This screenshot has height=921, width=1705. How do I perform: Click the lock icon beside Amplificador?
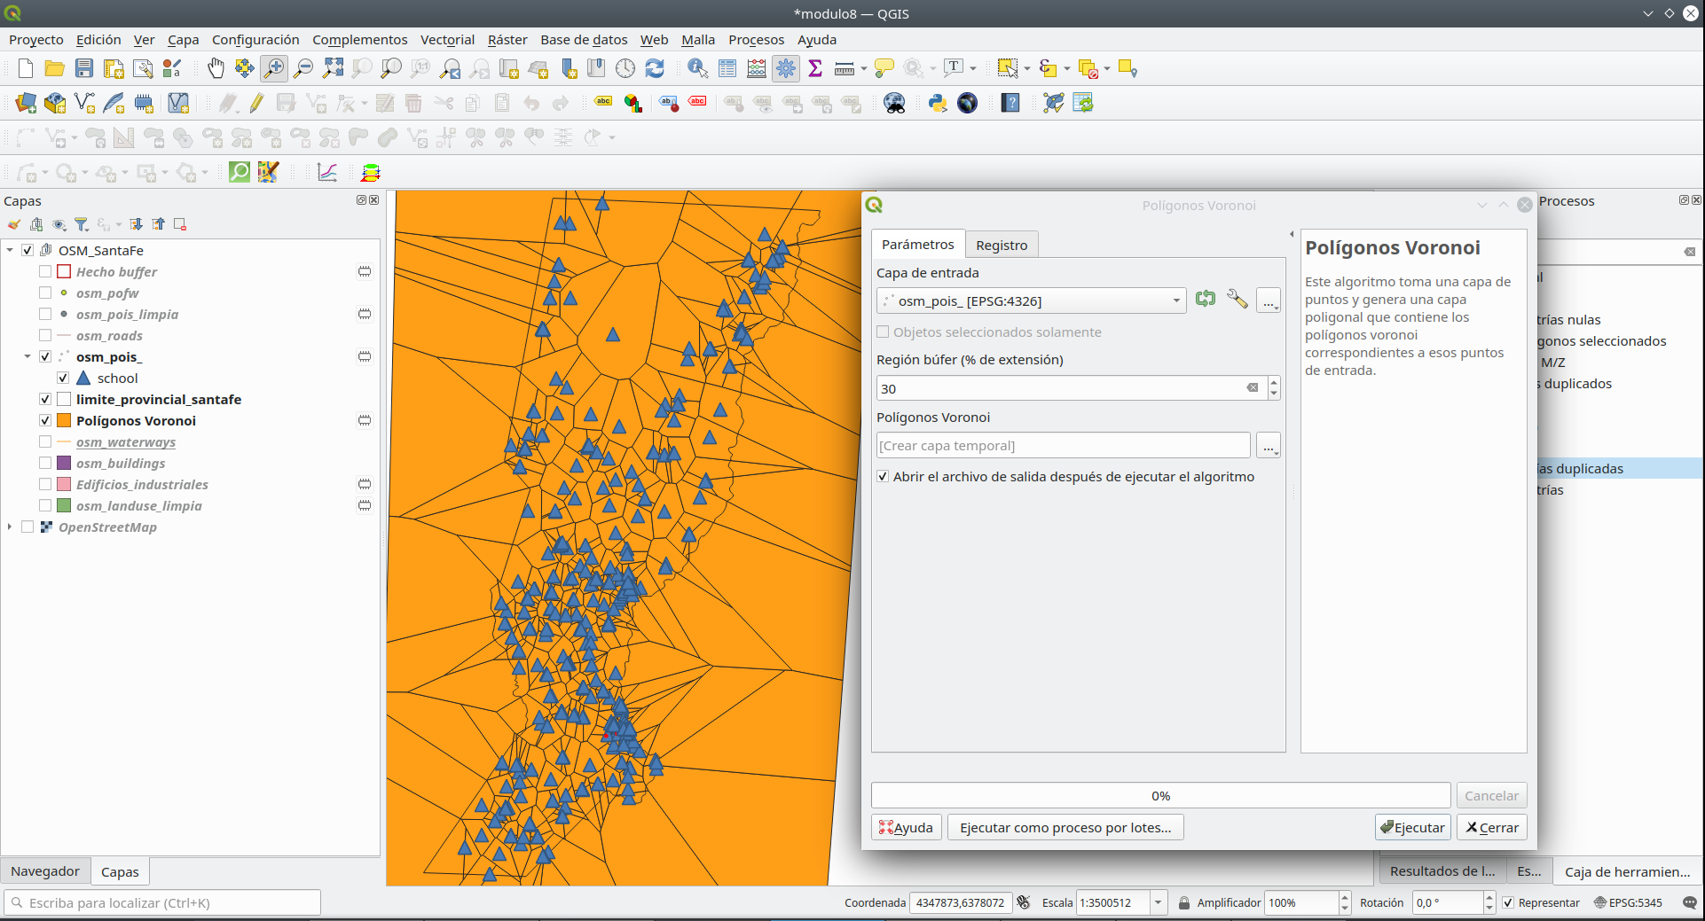pyautogui.click(x=1183, y=902)
